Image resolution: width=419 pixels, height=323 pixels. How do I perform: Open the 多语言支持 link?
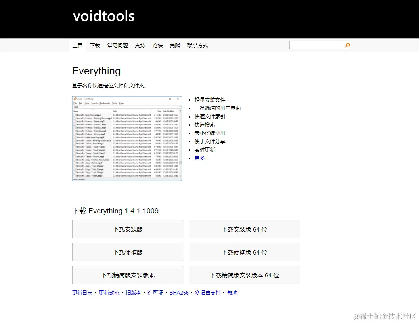tap(208, 293)
